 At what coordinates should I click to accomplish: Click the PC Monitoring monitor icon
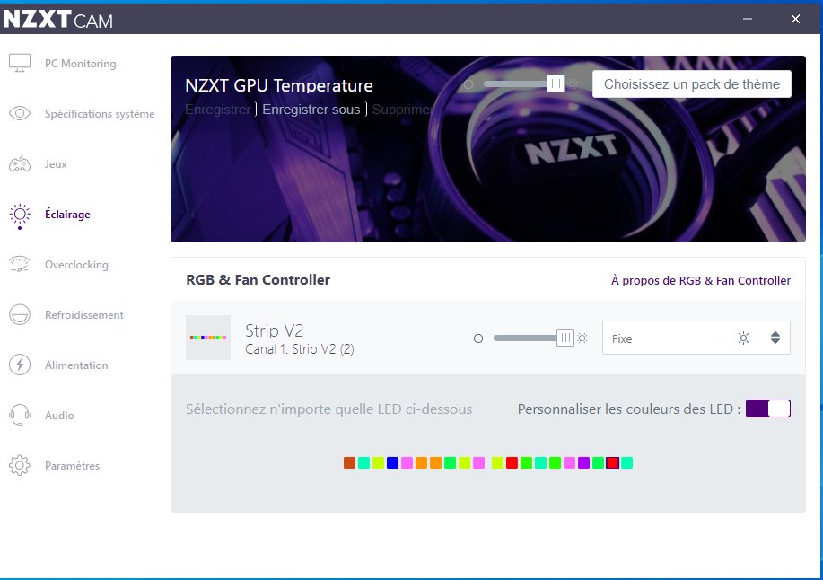coord(20,64)
